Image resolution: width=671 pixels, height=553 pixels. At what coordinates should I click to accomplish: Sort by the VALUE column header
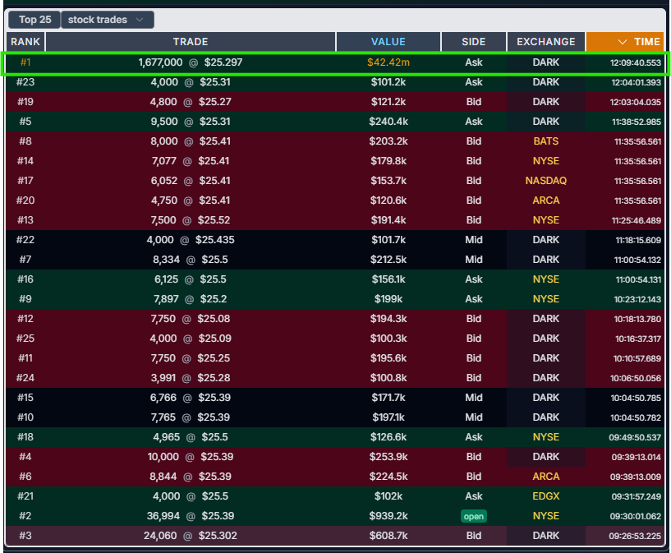(x=388, y=42)
